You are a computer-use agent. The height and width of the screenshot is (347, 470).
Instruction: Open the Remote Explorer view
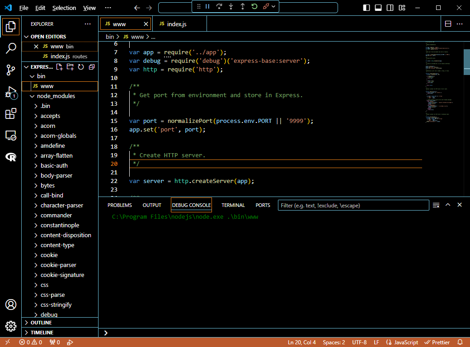click(11, 136)
